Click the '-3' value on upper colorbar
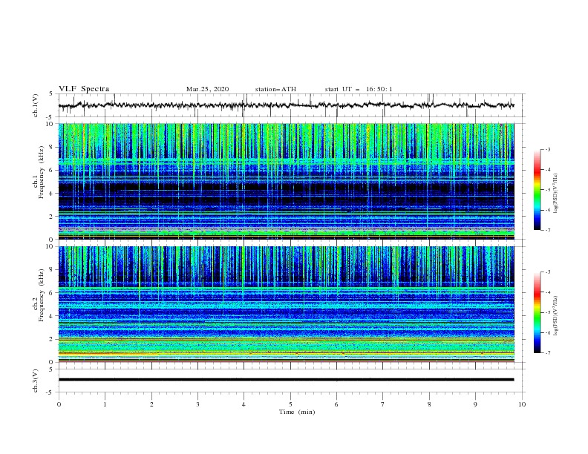The width and height of the screenshot is (588, 454). pos(547,149)
